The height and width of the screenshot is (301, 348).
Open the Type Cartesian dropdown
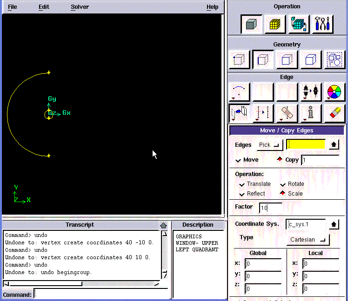[308, 240]
